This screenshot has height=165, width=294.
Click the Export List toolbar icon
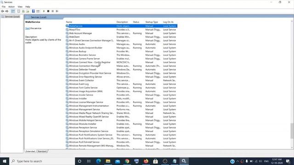[28, 11]
